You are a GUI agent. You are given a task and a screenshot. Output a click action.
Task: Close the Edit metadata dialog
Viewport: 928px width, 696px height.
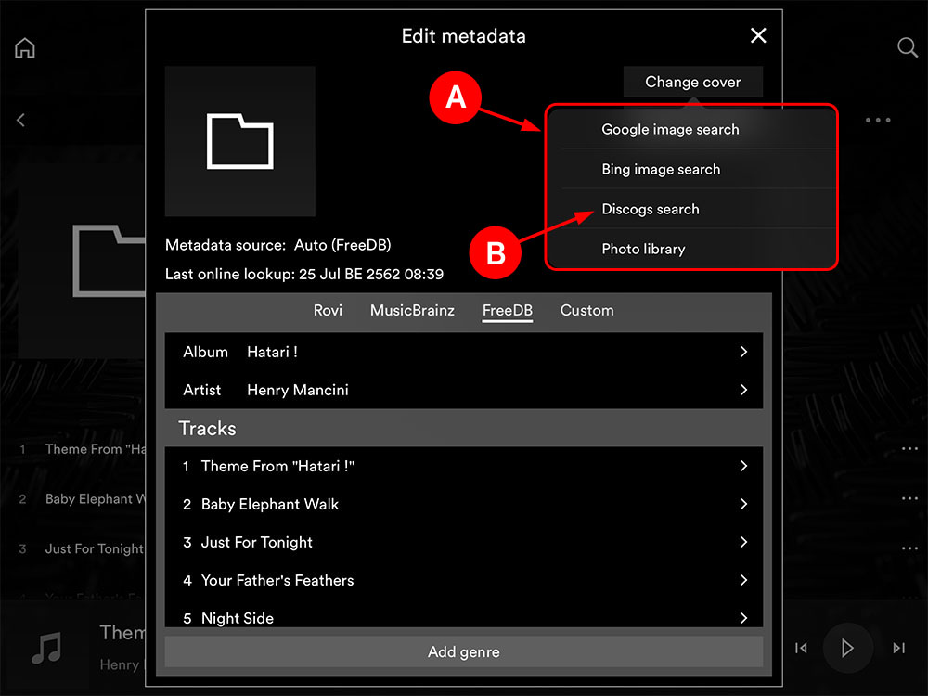coord(758,35)
